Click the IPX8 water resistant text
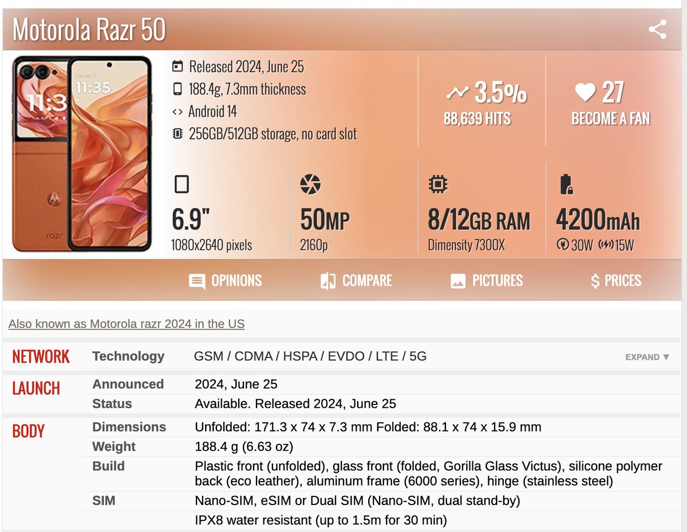 coord(321,521)
